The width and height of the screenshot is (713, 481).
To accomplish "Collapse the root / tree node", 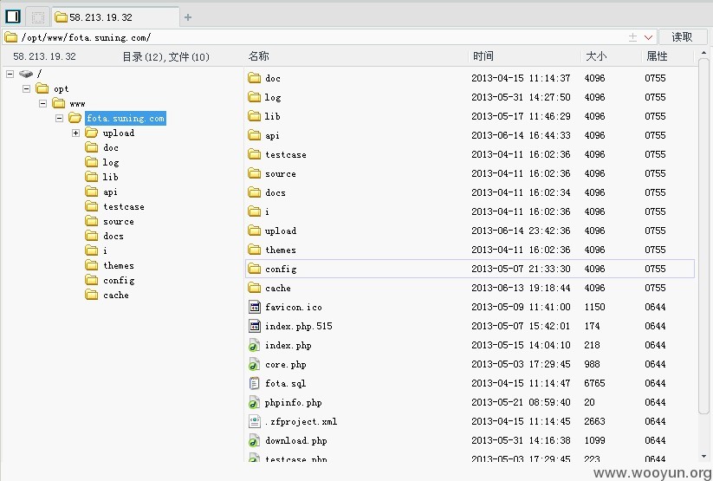I will (x=10, y=74).
